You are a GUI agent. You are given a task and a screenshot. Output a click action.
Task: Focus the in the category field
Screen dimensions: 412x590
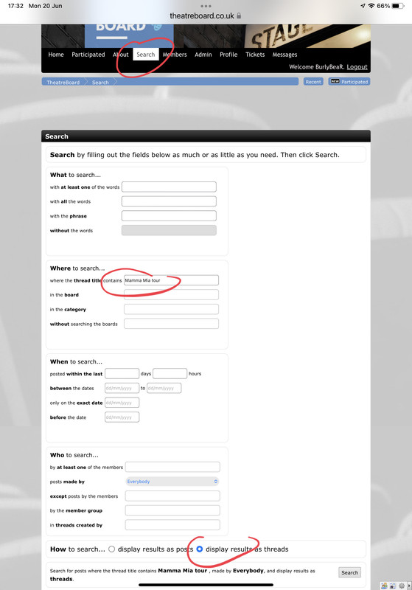171,309
